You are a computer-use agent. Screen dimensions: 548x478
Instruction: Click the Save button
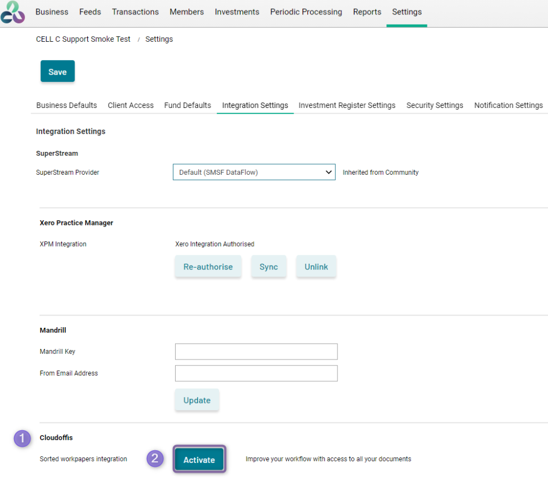tap(58, 71)
